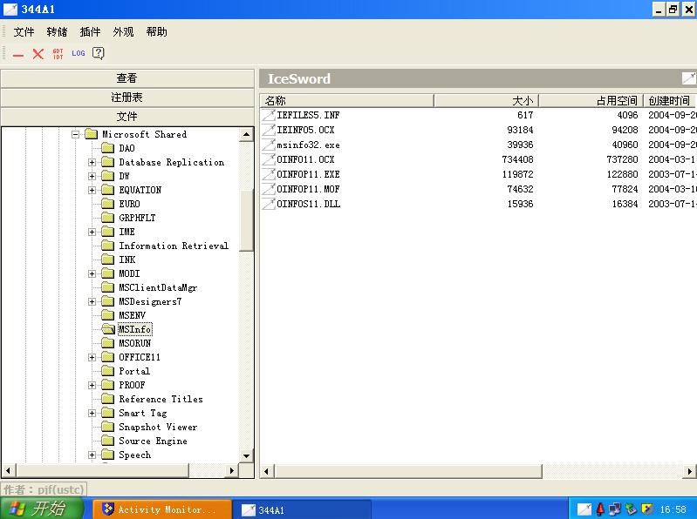
Task: Expand the PROOF folder
Action: pyautogui.click(x=92, y=385)
